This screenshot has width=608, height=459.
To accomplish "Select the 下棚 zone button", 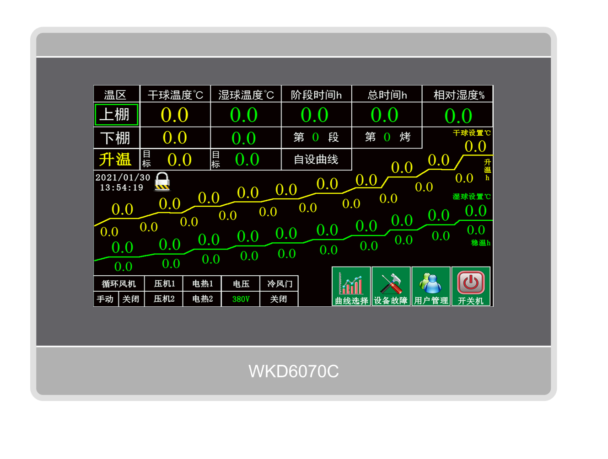I will pyautogui.click(x=116, y=138).
